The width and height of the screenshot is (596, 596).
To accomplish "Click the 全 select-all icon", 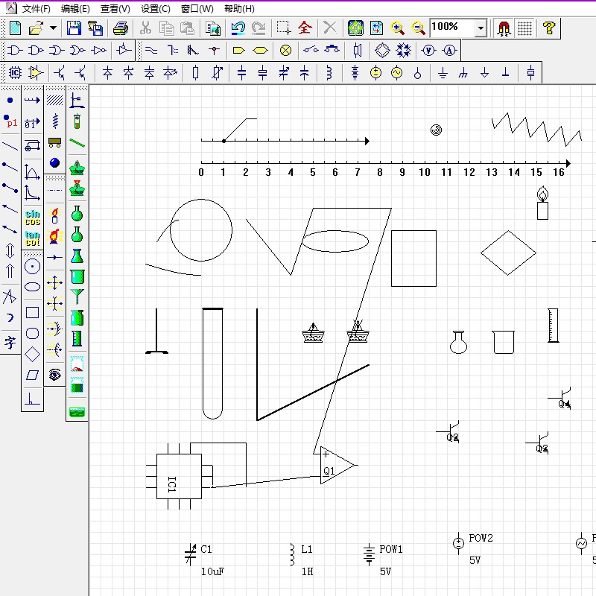I will click(x=305, y=28).
